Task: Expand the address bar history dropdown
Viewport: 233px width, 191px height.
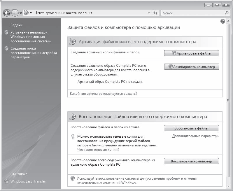Action: (149, 13)
